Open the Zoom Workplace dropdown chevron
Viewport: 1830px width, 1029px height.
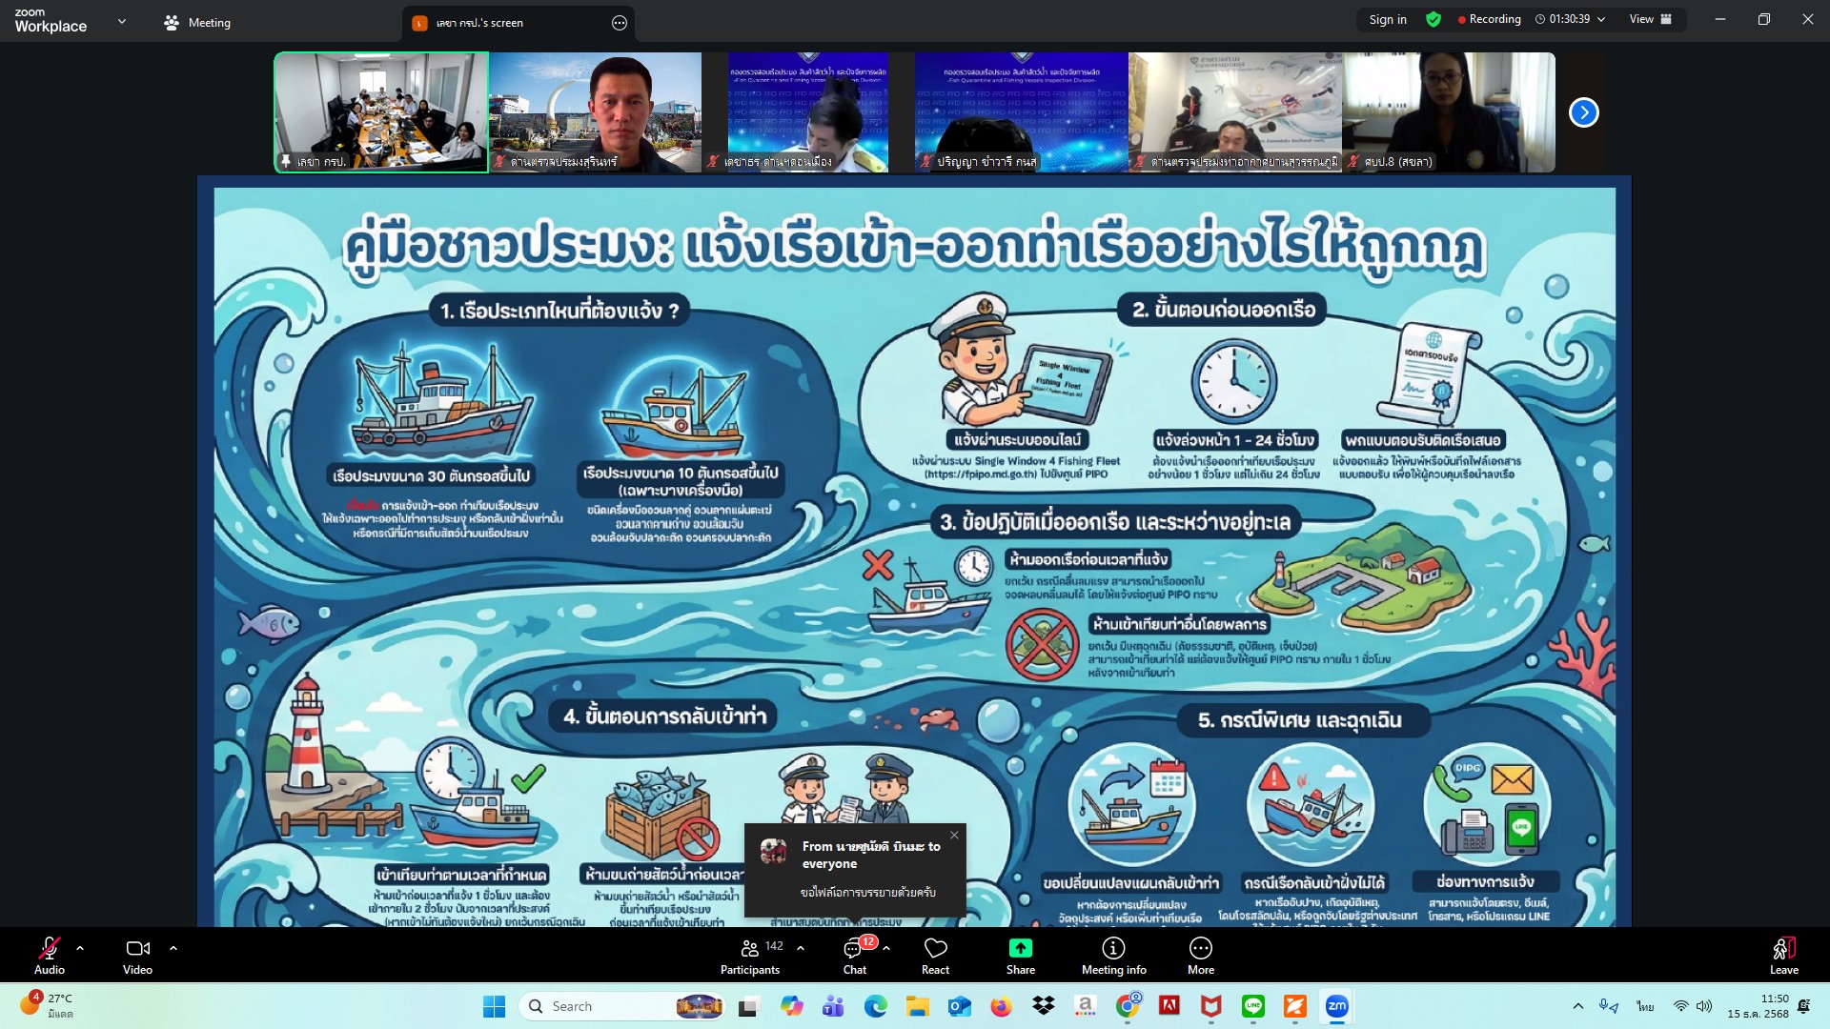coord(121,21)
